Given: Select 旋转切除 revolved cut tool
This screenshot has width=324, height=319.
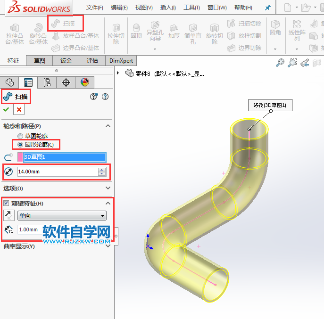Looking at the screenshot, I should [215, 34].
